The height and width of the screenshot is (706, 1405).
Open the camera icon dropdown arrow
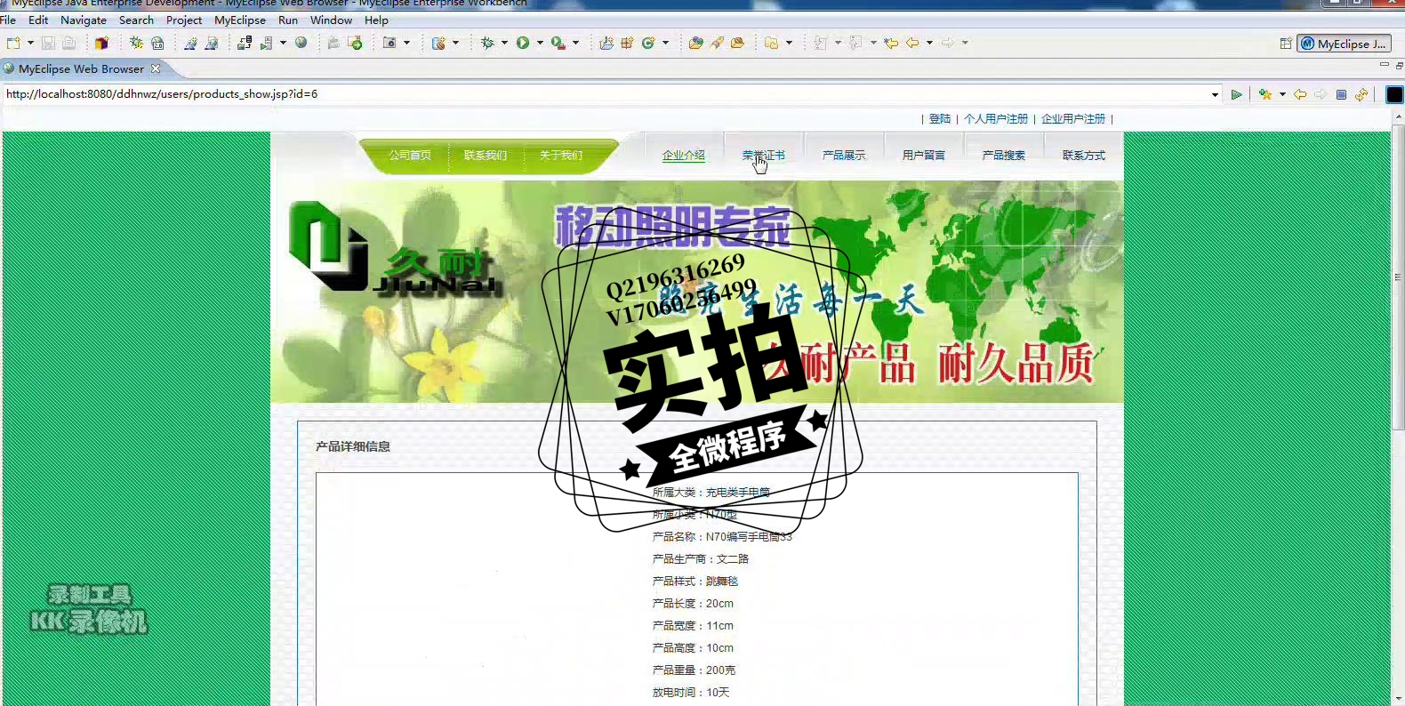[x=407, y=43]
